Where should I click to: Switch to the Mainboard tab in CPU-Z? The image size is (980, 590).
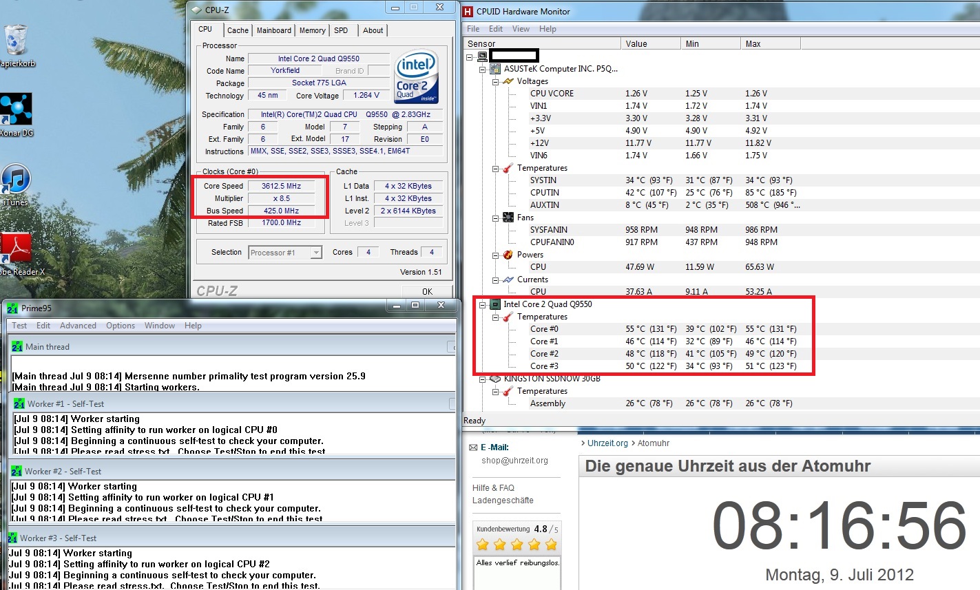[274, 30]
